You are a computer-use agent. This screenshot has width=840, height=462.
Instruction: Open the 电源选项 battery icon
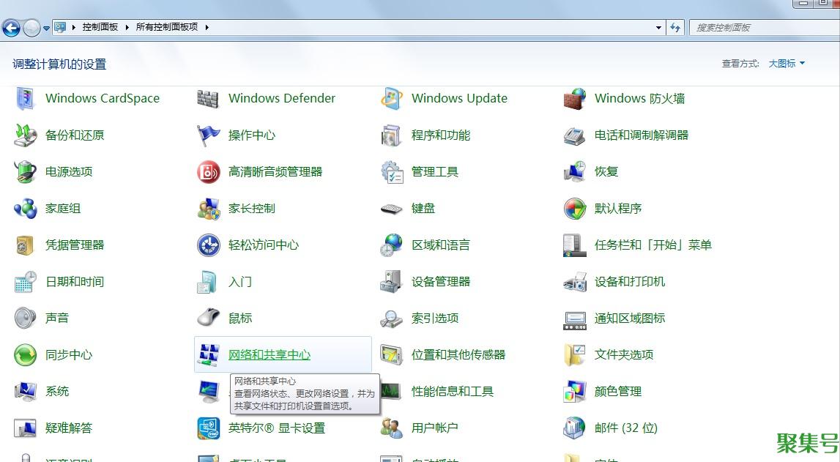tap(25, 172)
